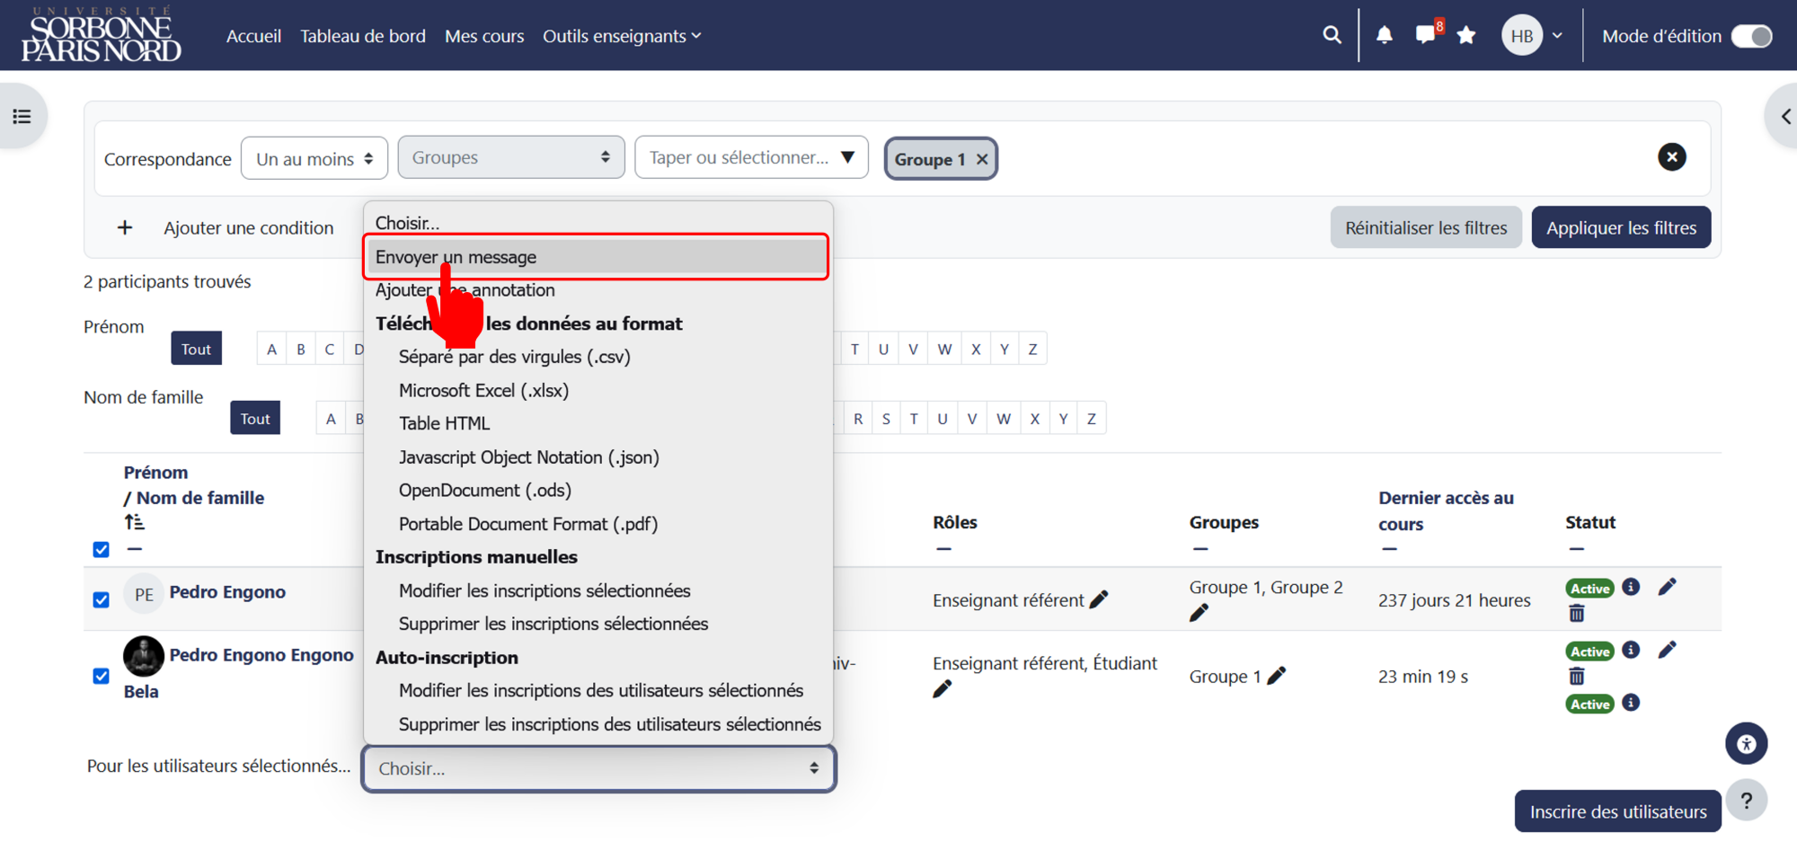Open Pedro Engono Engono Bela's profile photo

click(x=144, y=656)
